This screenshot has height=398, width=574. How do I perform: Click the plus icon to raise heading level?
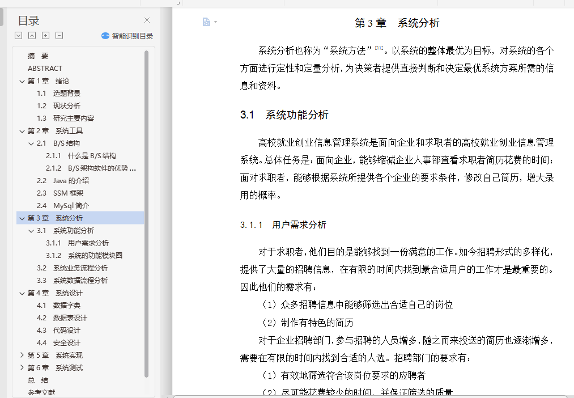click(x=46, y=36)
